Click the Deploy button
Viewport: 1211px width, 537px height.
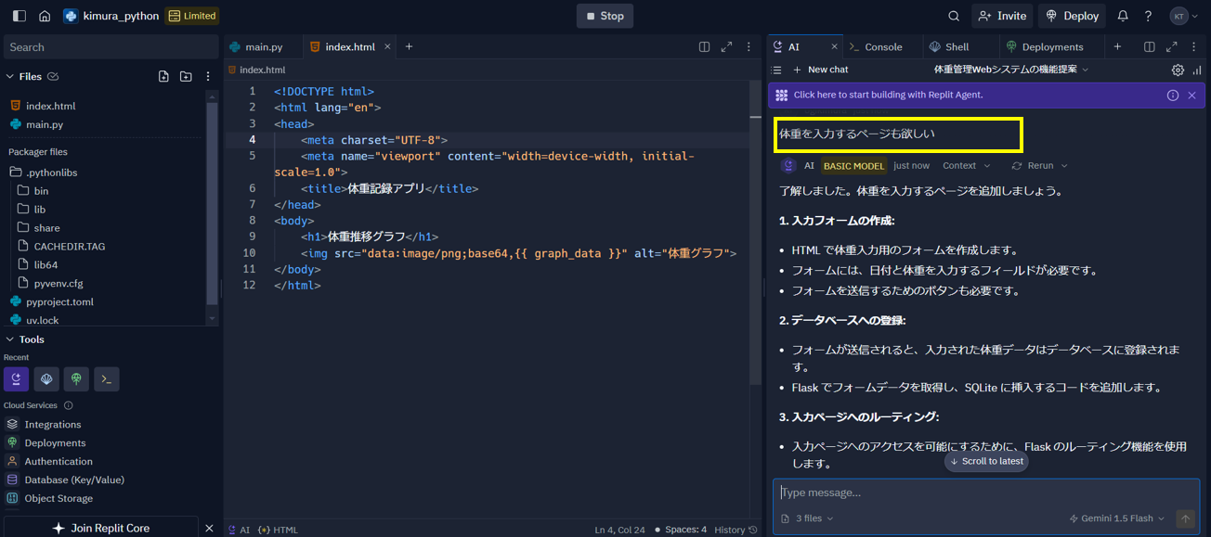coord(1072,15)
